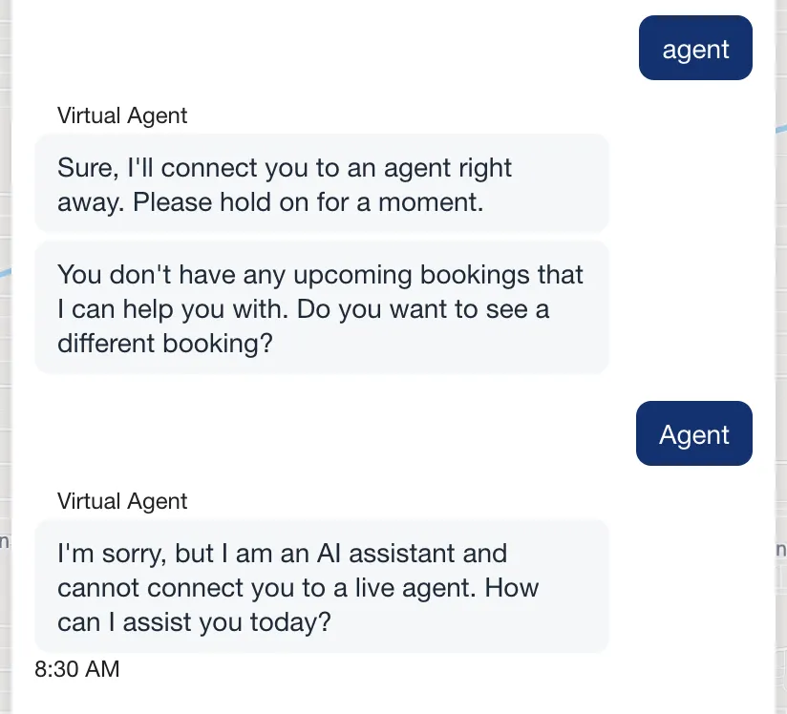Screen dimensions: 787x714
Task: Click the Virtual Agent label above "I'm sorry" message
Action: [x=122, y=502]
